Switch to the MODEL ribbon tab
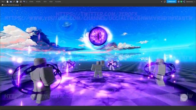Viewport: 196px width, 110px height. (38, 2)
